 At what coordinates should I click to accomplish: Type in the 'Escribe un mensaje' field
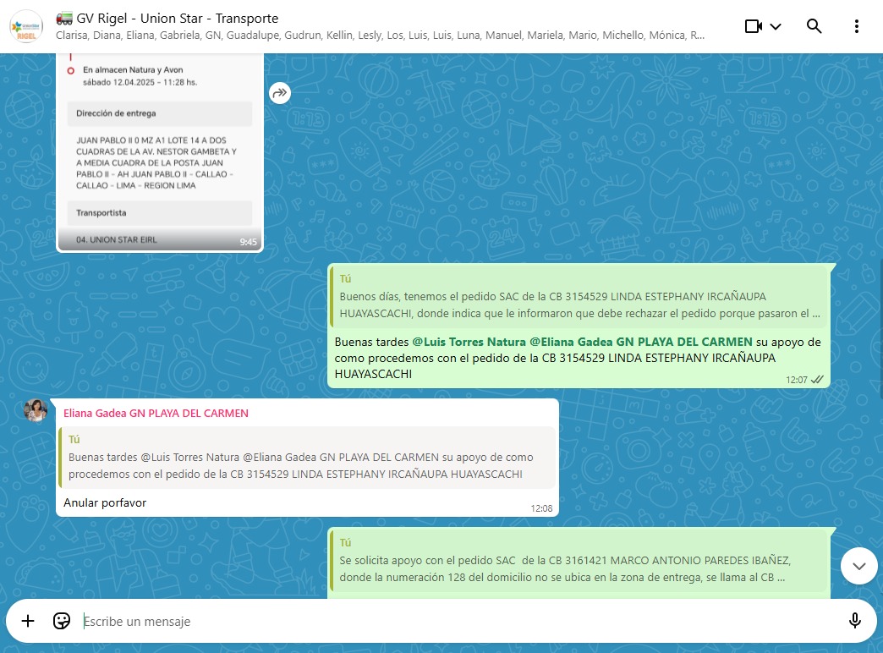pyautogui.click(x=457, y=622)
